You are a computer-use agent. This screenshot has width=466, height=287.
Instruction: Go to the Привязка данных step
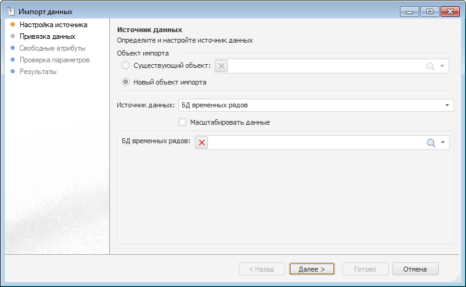click(47, 36)
